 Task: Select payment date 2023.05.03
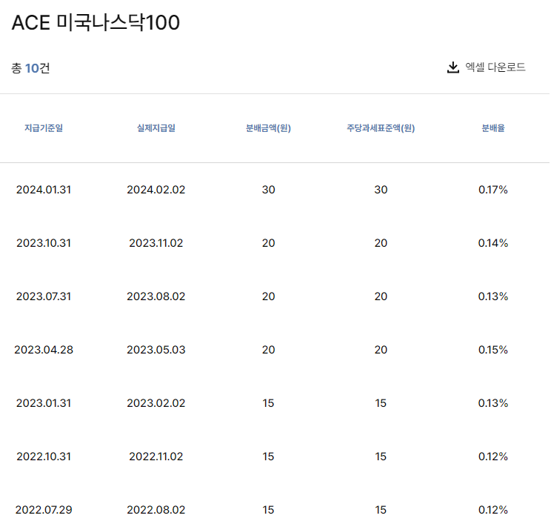156,350
